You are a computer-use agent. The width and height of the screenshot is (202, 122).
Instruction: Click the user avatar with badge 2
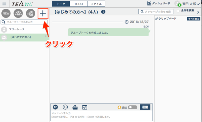click(x=177, y=4)
